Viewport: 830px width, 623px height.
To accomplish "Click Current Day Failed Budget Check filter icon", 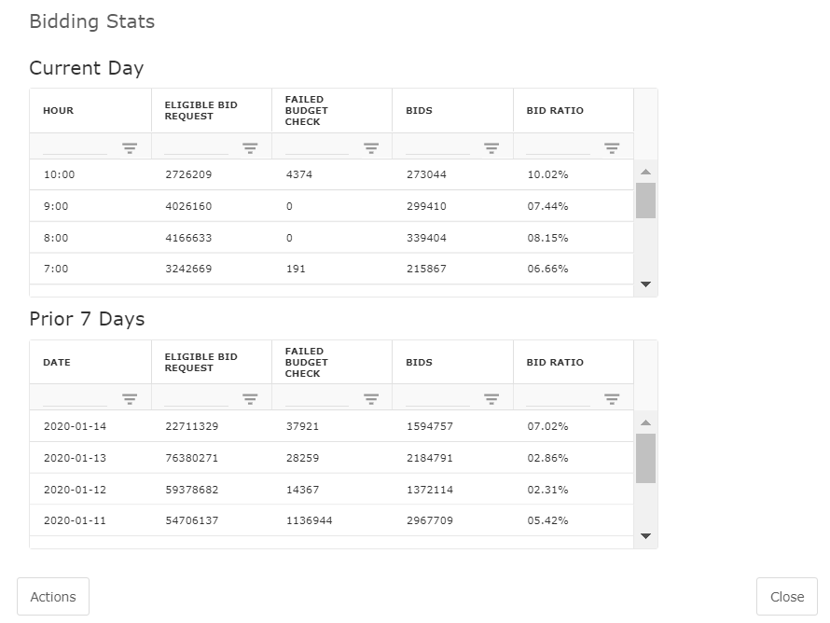I will pyautogui.click(x=371, y=147).
